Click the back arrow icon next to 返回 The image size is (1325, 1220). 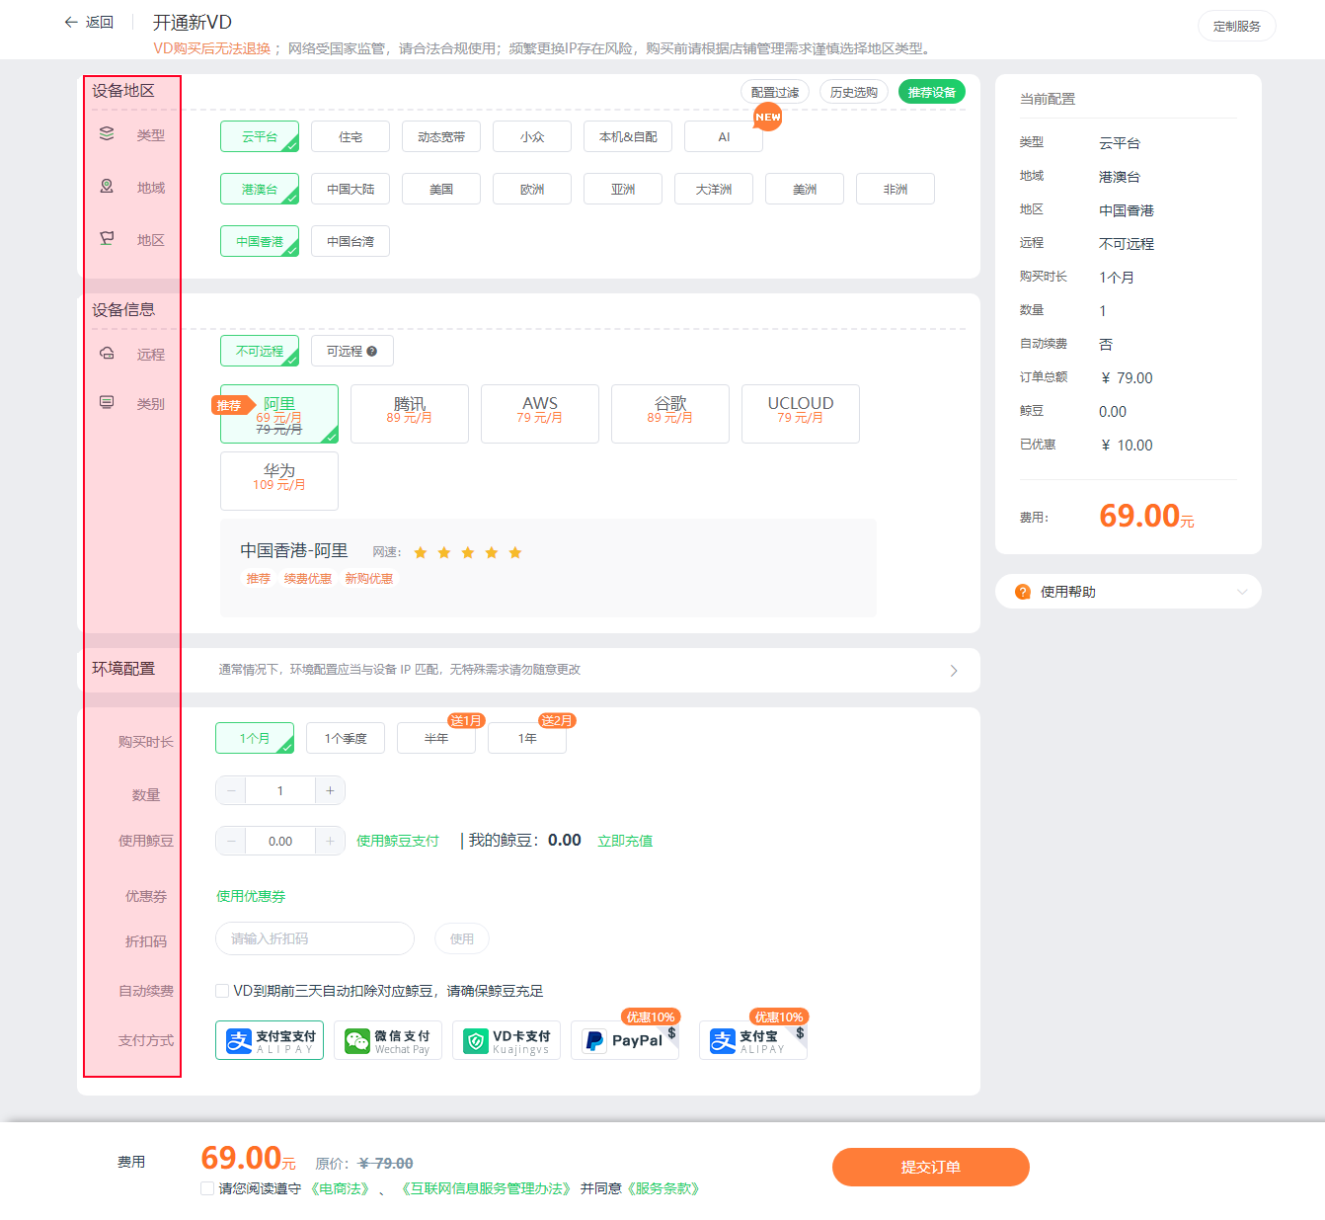(x=70, y=22)
